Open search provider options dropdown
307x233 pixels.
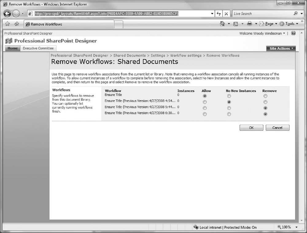pyautogui.click(x=302, y=13)
